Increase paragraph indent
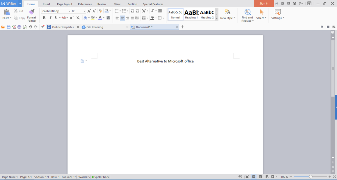The width and height of the screenshot is (337, 180). pyautogui.click(x=138, y=11)
